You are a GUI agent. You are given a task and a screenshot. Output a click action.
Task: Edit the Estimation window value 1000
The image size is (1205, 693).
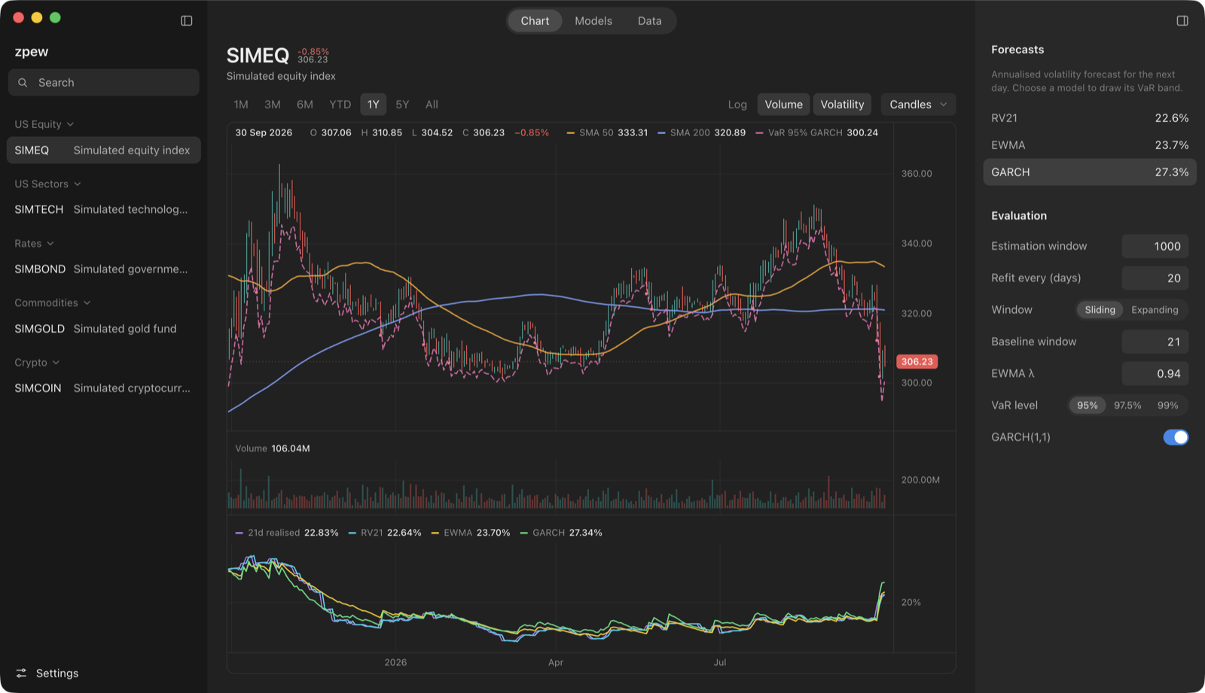pyautogui.click(x=1155, y=246)
